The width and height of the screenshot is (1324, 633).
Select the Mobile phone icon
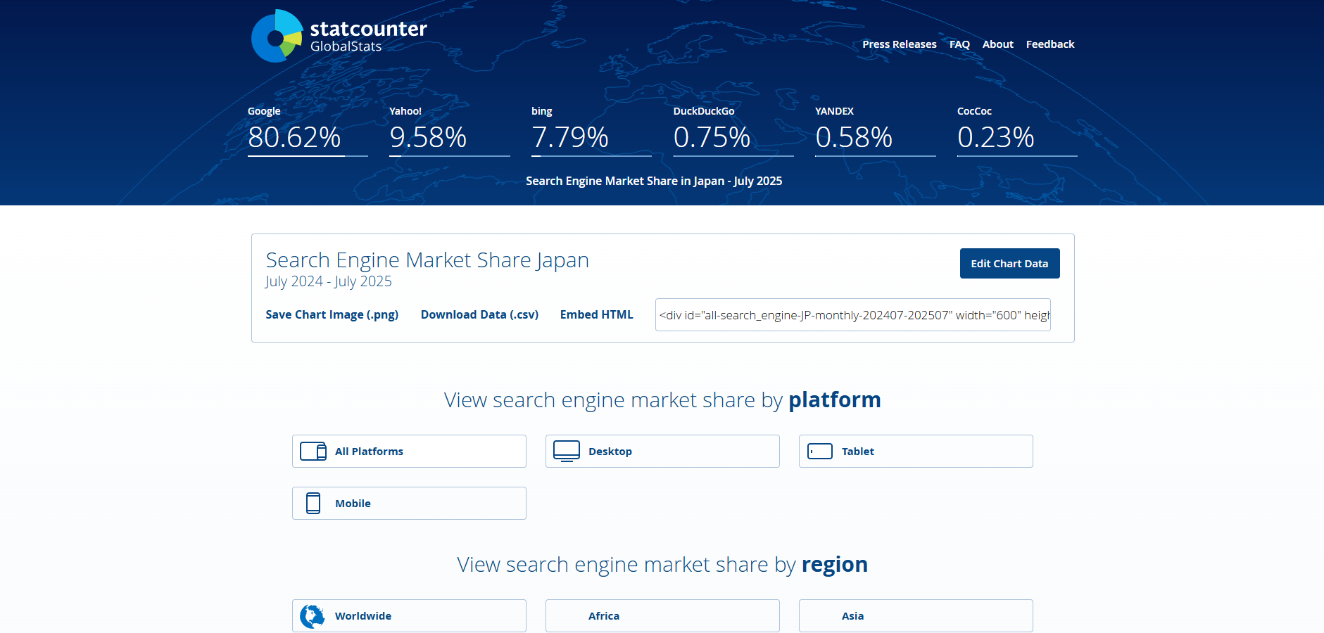pos(314,503)
